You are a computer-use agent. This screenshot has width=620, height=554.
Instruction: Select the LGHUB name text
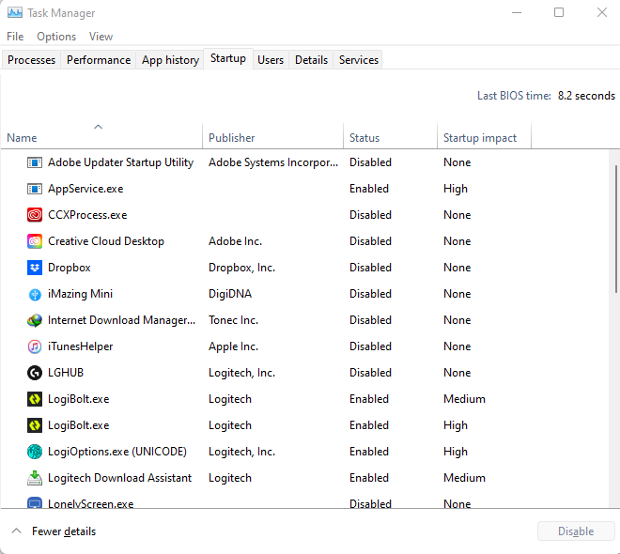(66, 373)
